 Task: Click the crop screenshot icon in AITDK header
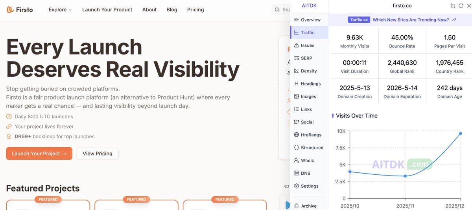(453, 6)
